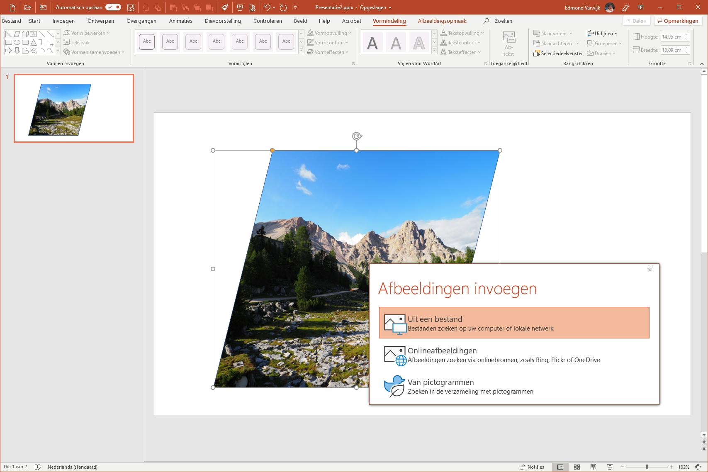
Task: Toggle the Notities pane
Action: pos(532,467)
